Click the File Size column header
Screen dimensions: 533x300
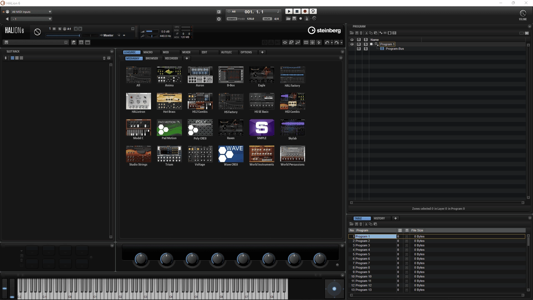[417, 230]
